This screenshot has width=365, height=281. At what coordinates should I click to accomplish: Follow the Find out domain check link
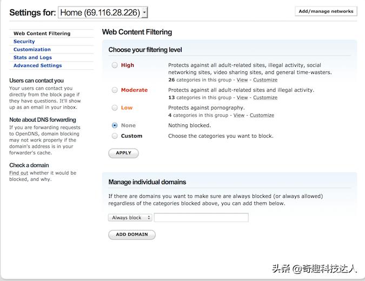(x=18, y=173)
